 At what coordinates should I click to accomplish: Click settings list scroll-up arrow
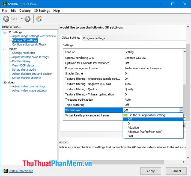tap(185, 51)
